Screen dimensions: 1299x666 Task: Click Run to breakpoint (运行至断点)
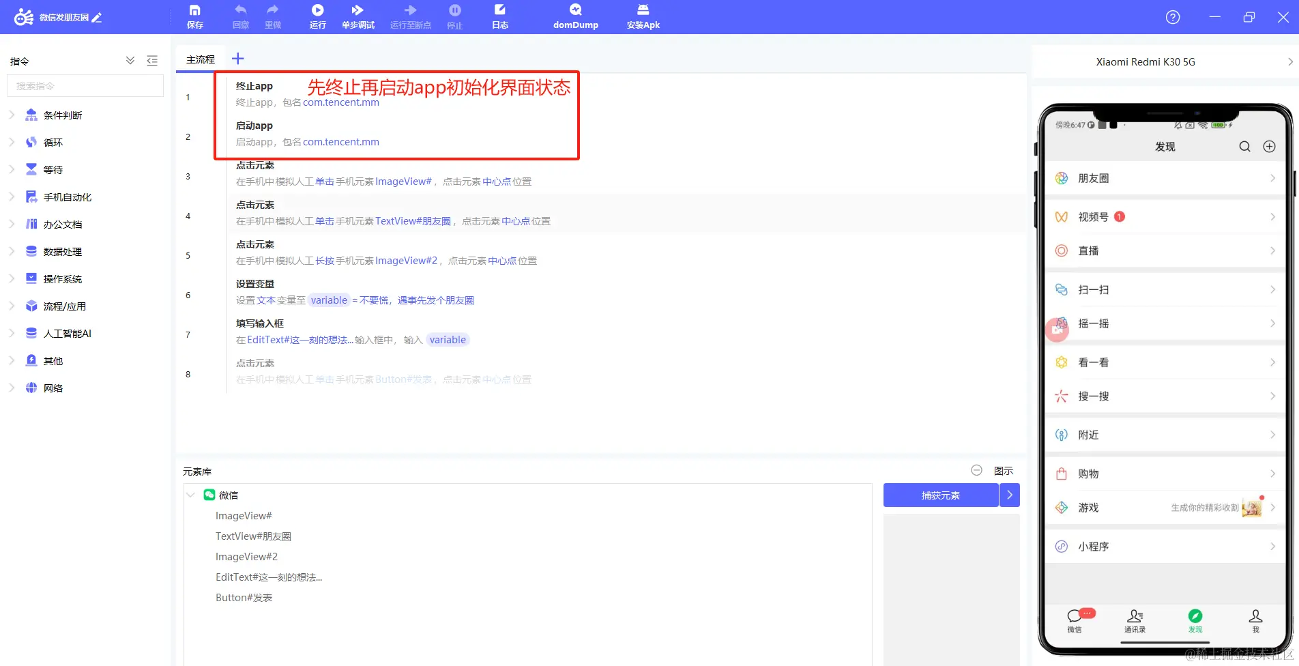[x=411, y=16]
